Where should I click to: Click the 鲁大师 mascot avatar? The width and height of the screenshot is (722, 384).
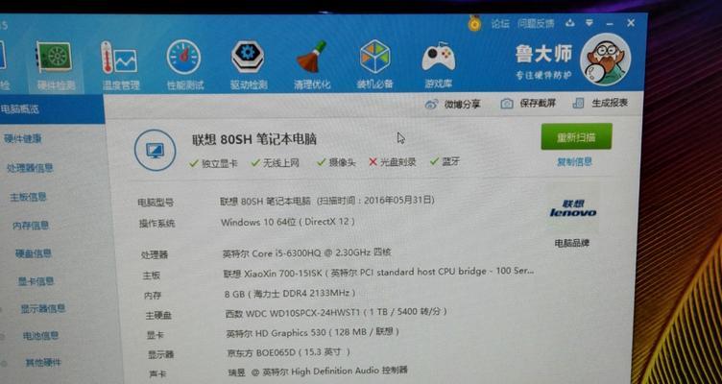pyautogui.click(x=605, y=60)
